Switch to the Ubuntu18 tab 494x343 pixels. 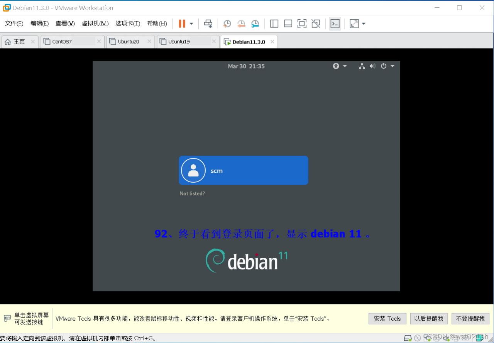click(188, 42)
